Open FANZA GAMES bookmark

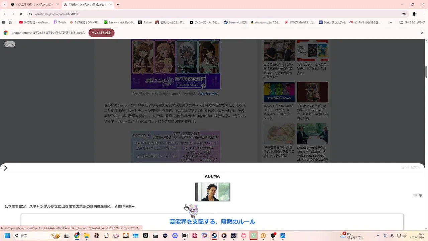[300, 22]
